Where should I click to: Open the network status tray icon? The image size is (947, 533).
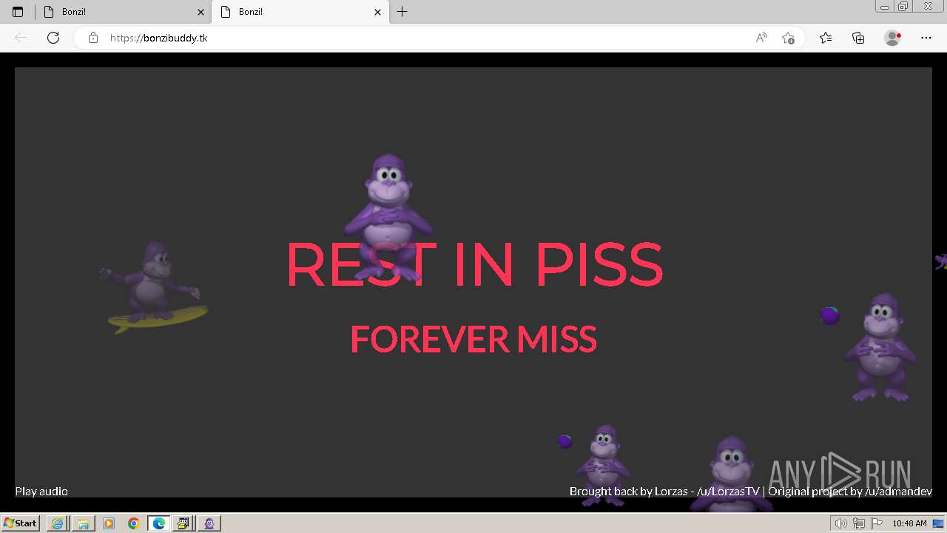pyautogui.click(x=859, y=523)
